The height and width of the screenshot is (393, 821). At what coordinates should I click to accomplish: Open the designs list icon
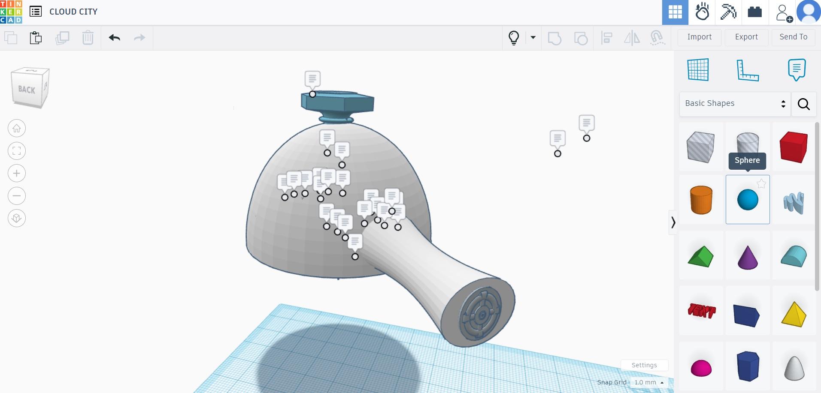click(36, 12)
